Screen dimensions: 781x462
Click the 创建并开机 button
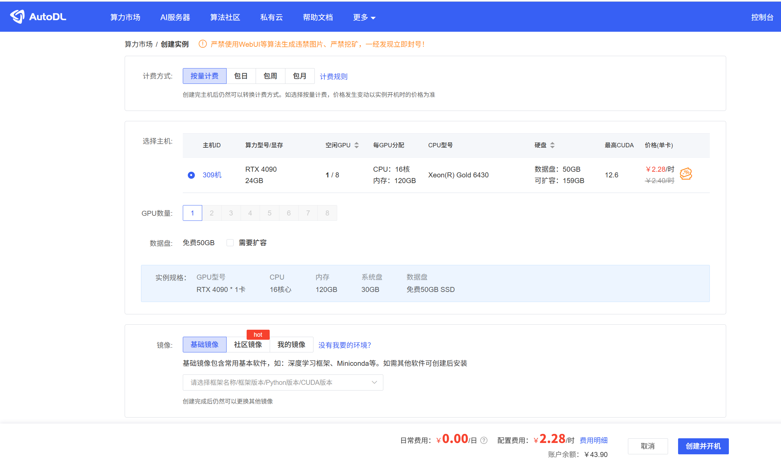(x=703, y=446)
